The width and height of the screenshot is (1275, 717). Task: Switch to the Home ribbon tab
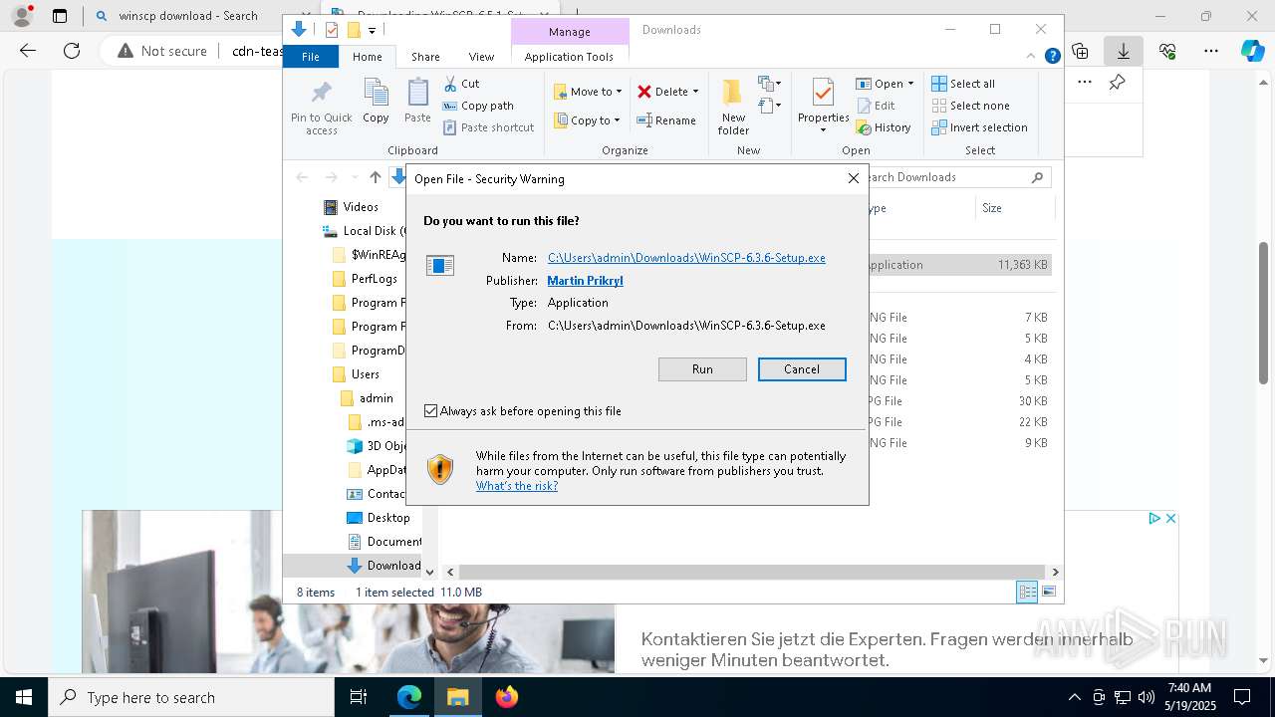367,57
